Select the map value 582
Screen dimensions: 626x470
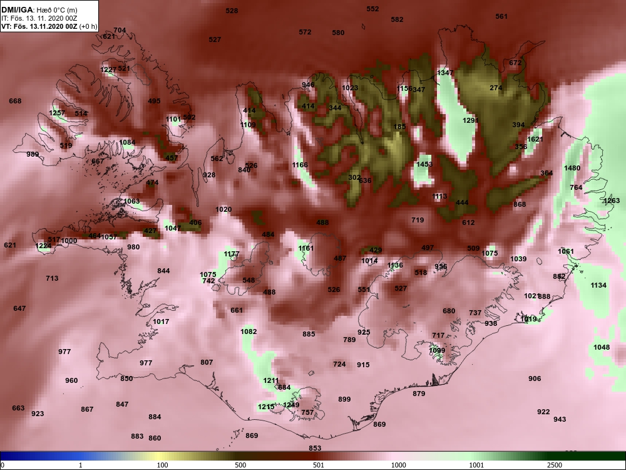click(398, 19)
